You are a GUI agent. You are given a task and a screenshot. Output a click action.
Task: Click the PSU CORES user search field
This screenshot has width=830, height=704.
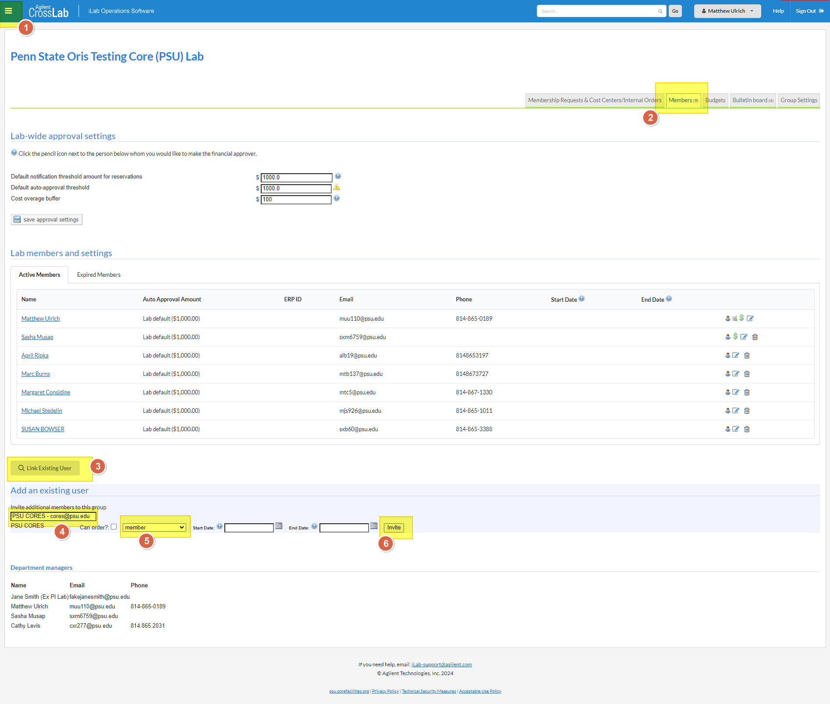click(53, 516)
